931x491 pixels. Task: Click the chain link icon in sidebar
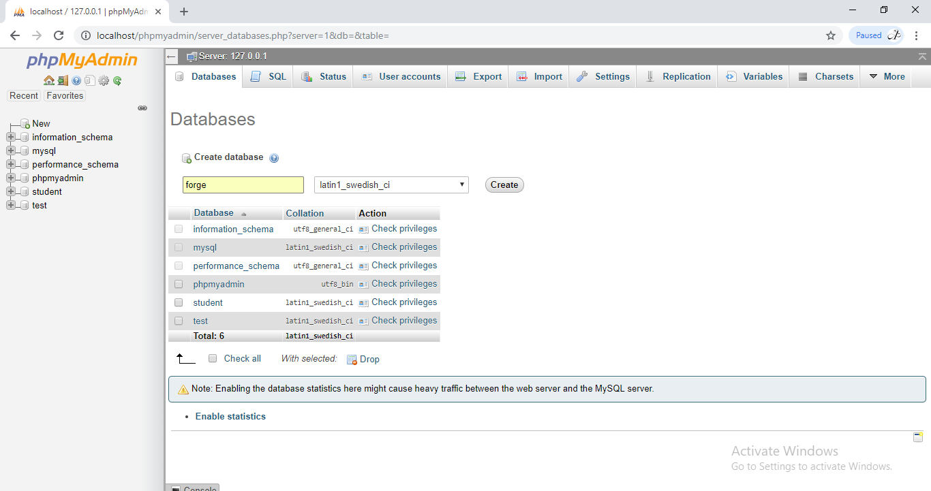[142, 108]
